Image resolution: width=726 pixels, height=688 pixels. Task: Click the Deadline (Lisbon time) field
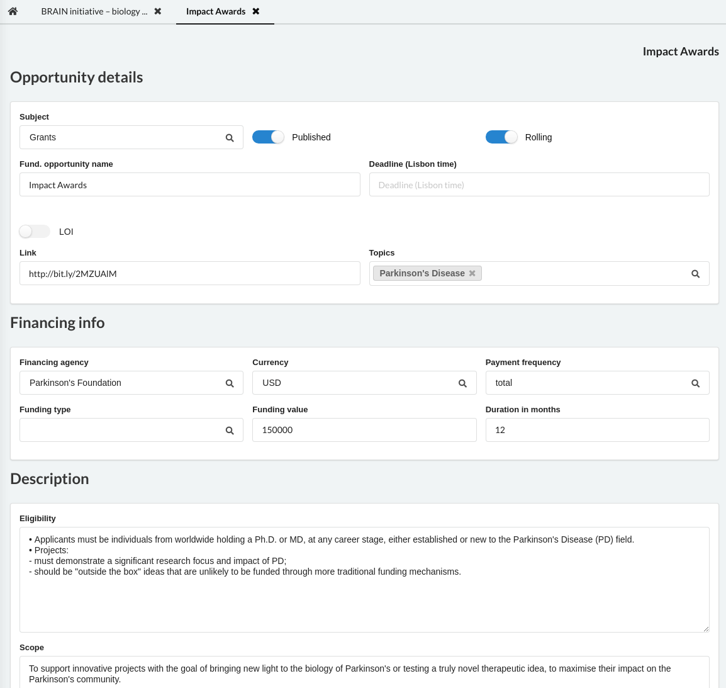point(539,184)
